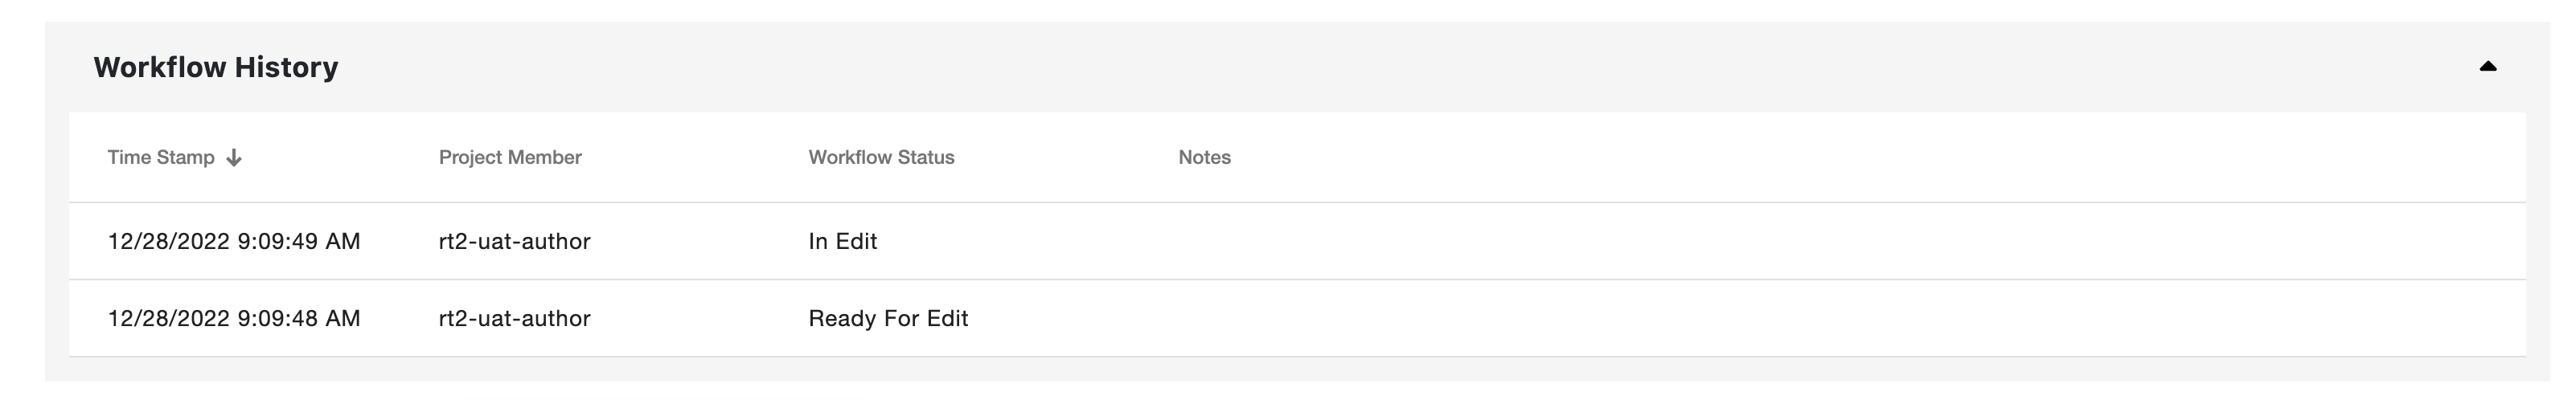
Task: Click rt2-uat-author in the Ready For Edit row
Action: tap(515, 318)
